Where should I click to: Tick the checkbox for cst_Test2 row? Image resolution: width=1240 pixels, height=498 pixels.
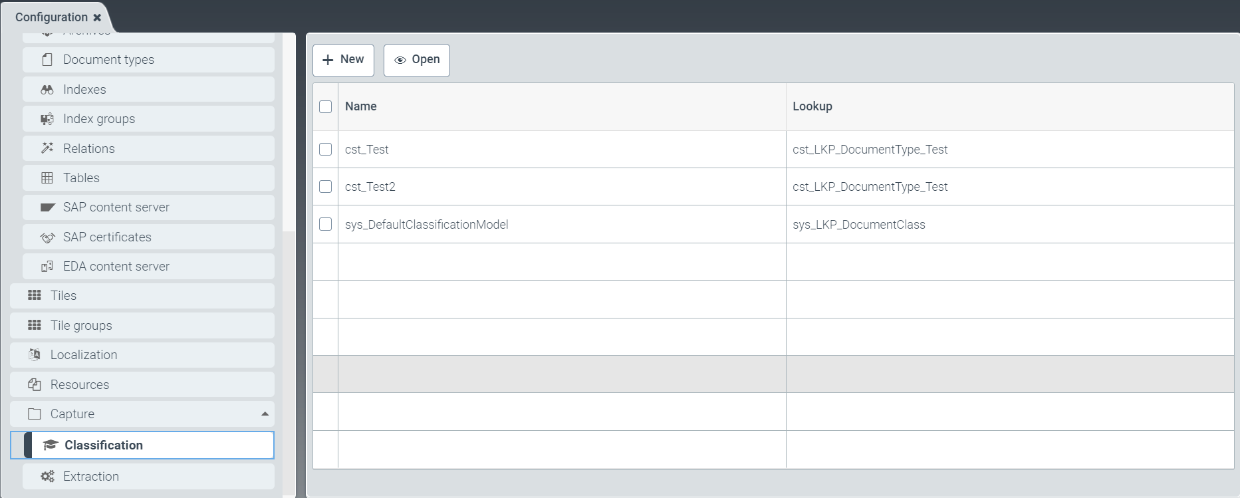[x=325, y=187]
